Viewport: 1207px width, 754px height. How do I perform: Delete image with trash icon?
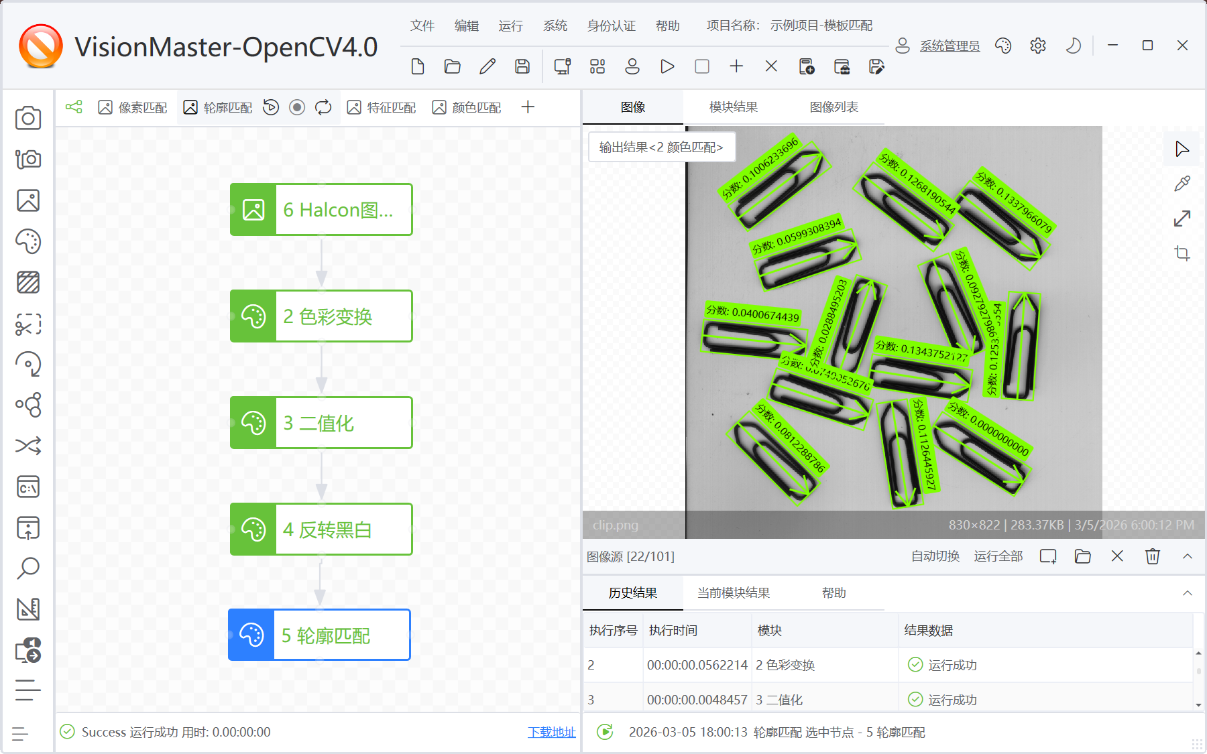(x=1153, y=556)
